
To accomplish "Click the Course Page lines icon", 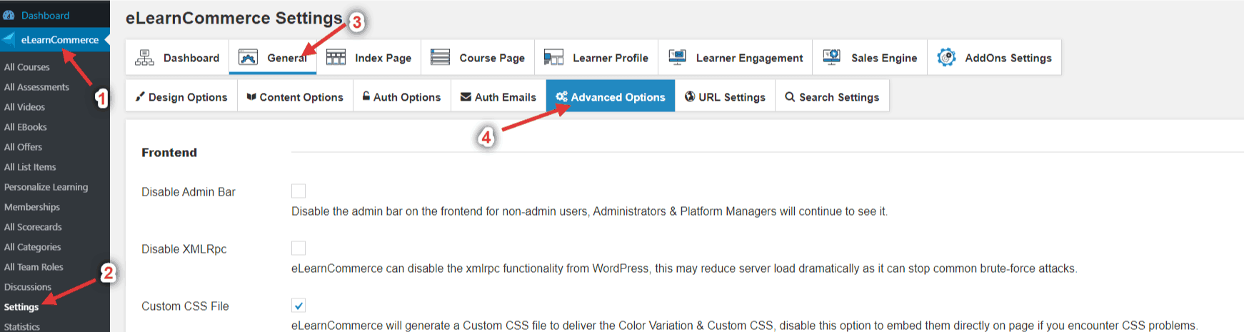I will tap(440, 57).
